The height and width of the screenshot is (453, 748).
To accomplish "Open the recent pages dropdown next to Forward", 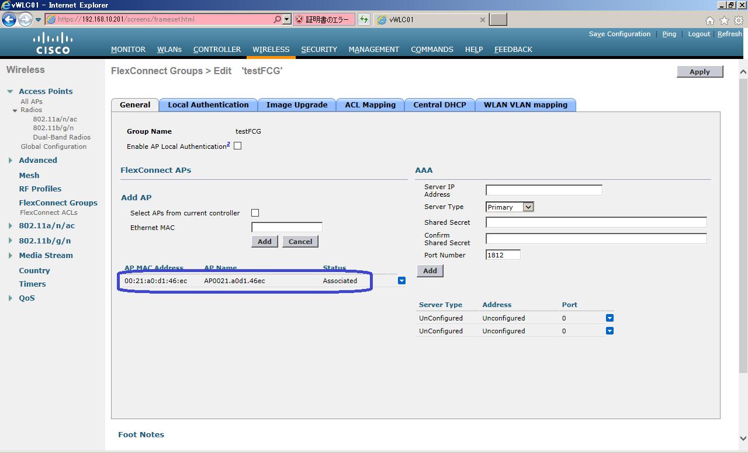I will (38, 20).
